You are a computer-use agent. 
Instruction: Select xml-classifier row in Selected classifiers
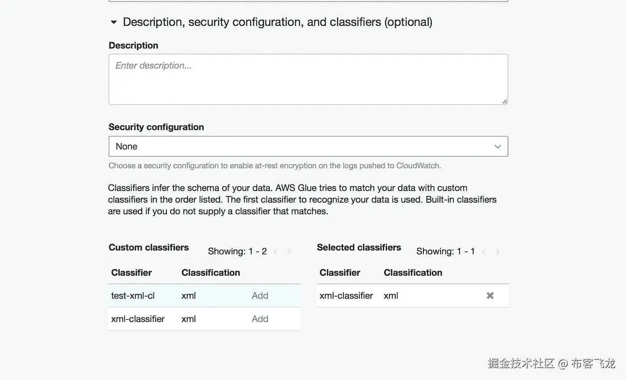(x=412, y=295)
